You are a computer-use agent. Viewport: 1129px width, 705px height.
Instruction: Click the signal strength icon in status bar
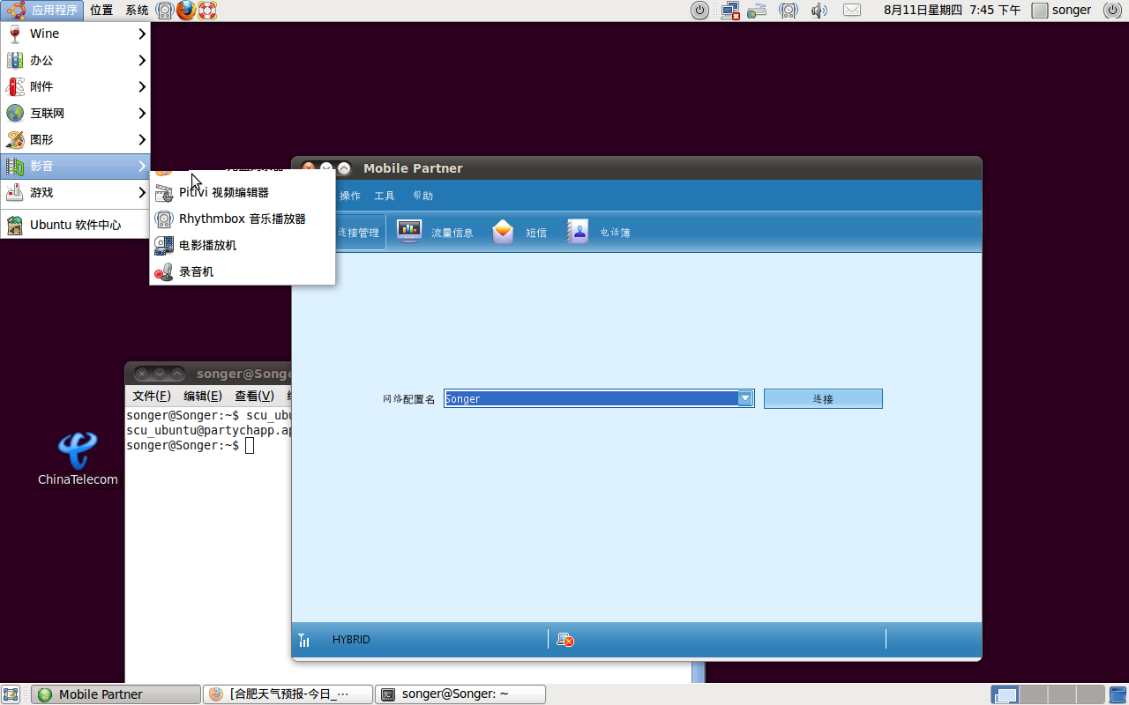tap(303, 640)
